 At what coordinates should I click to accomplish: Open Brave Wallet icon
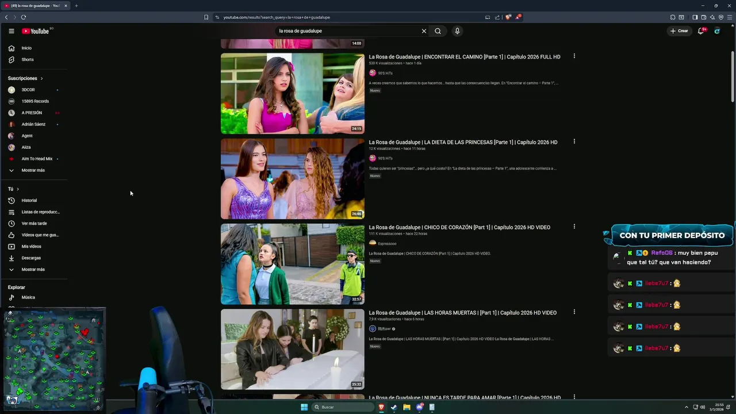click(x=703, y=17)
